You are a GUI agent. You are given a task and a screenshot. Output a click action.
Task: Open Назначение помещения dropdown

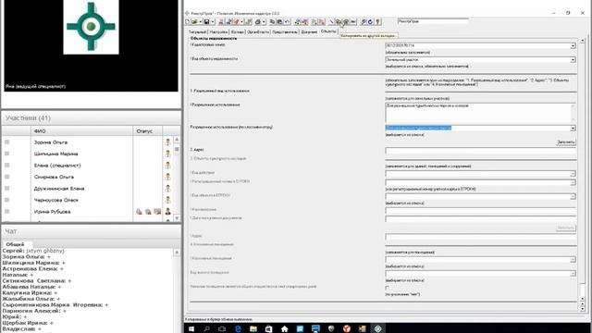(573, 259)
